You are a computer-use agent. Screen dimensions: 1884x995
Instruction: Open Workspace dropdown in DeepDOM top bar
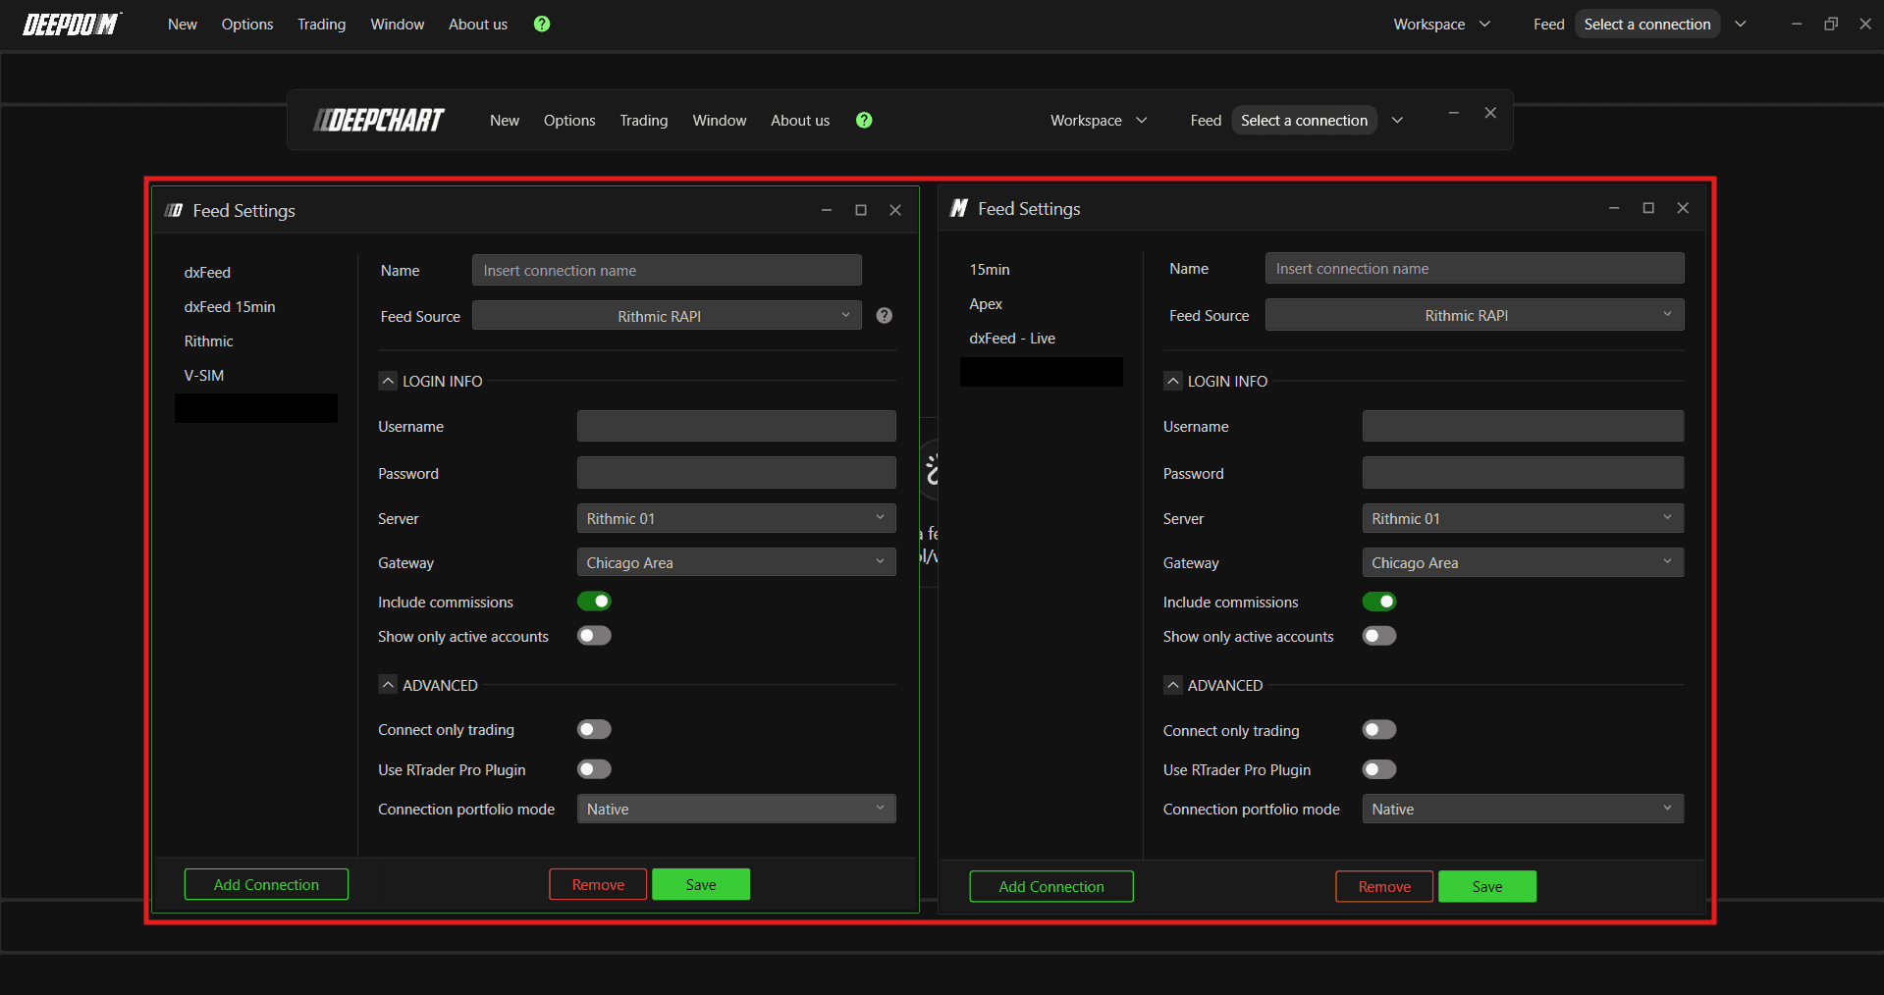[1441, 24]
